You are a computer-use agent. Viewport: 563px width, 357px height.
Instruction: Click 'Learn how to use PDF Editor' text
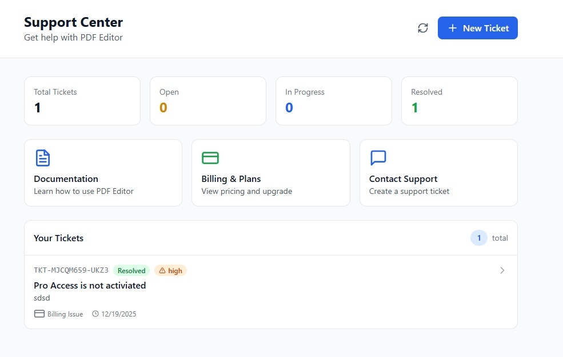[83, 191]
